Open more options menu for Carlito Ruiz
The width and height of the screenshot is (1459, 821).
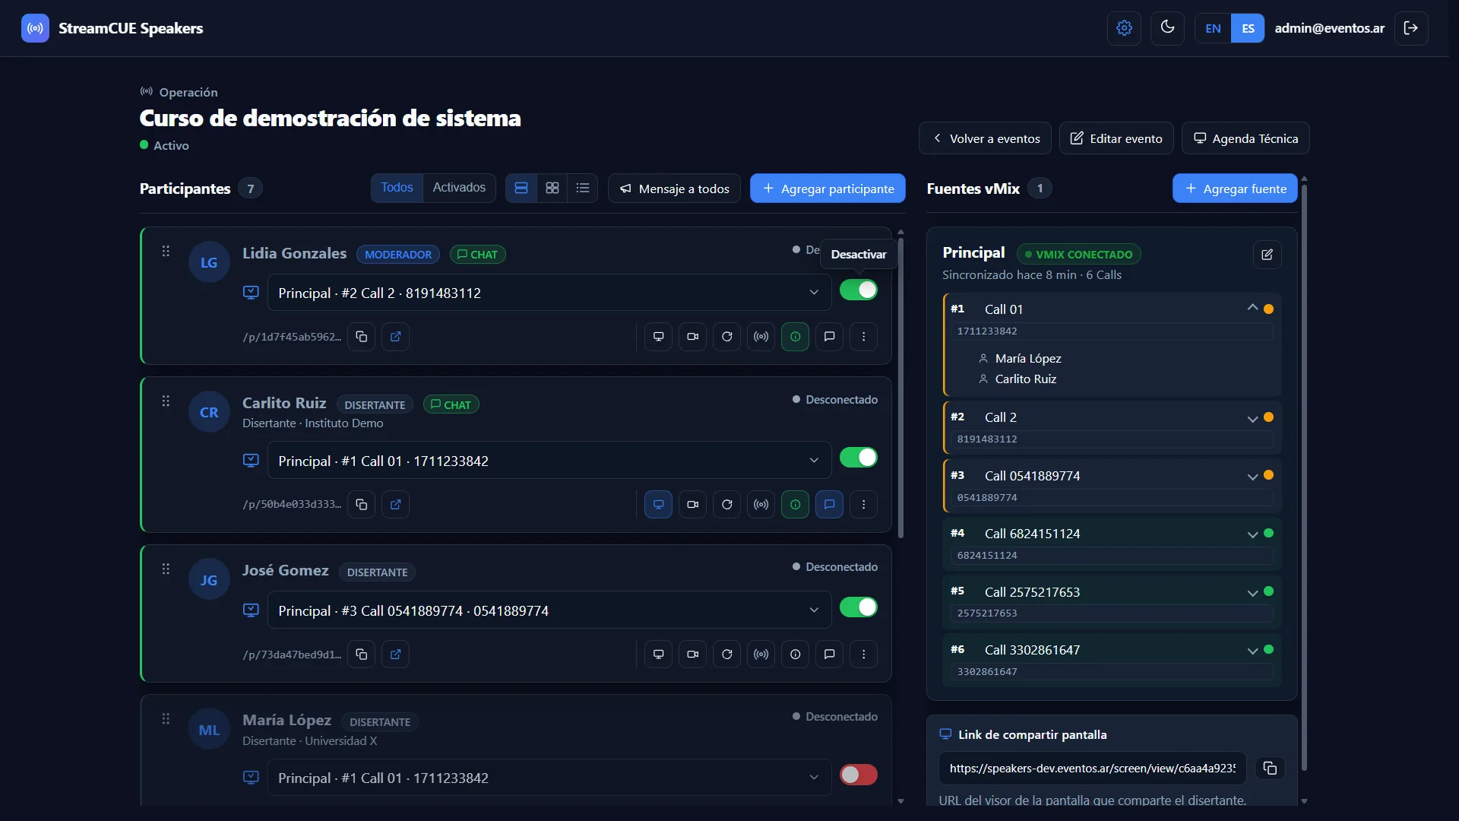point(864,505)
